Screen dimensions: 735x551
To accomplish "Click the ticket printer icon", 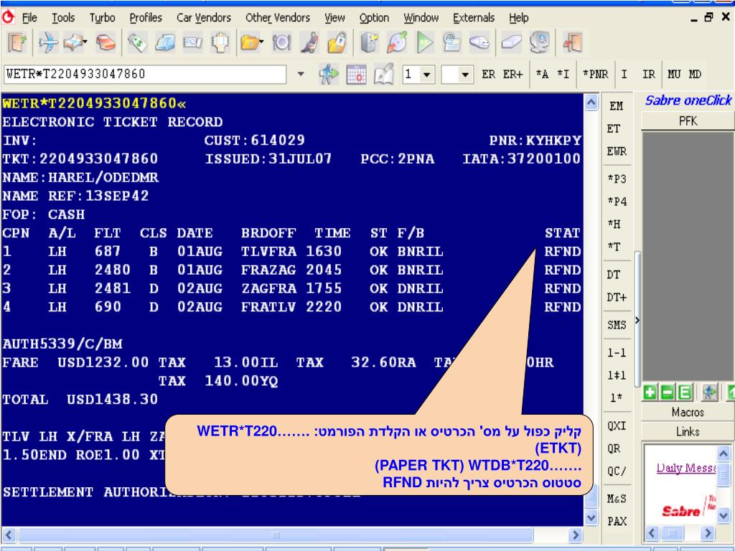I will click(x=164, y=43).
